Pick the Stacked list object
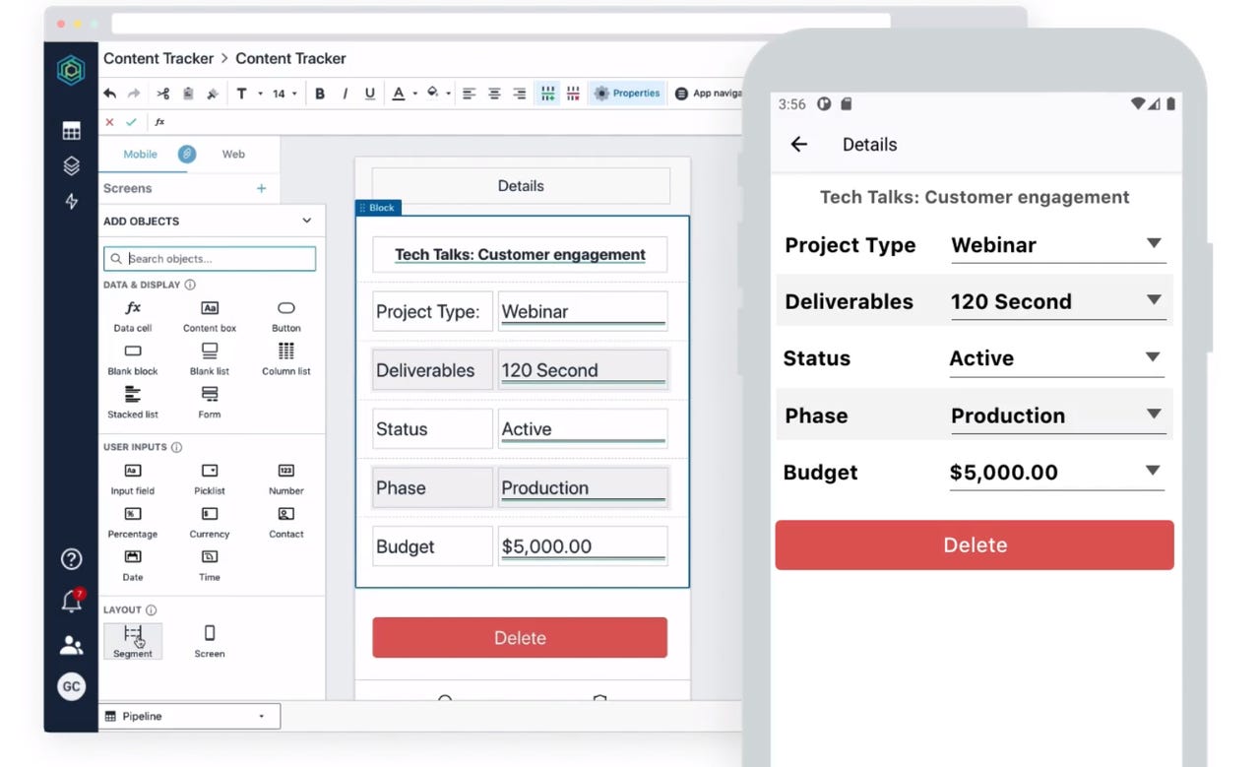This screenshot has height=767, width=1260. pyautogui.click(x=132, y=401)
